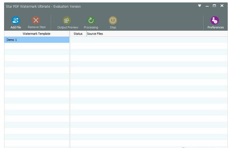Open the Output Preview tool

click(67, 20)
